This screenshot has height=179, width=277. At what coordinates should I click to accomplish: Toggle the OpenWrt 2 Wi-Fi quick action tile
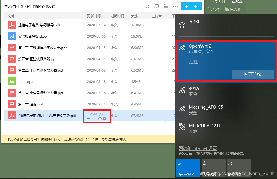188,168
